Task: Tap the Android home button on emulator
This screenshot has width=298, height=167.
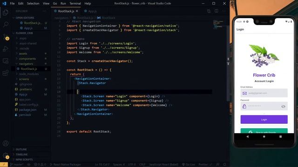Action: tap(264, 136)
